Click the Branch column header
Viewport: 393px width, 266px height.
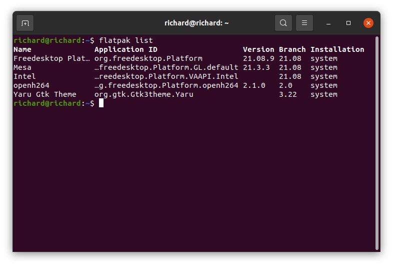tap(292, 49)
